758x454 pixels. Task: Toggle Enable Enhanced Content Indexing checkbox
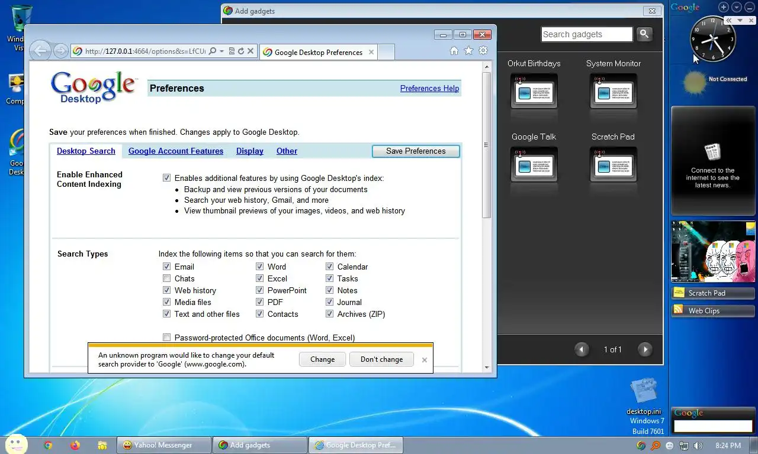(x=166, y=178)
